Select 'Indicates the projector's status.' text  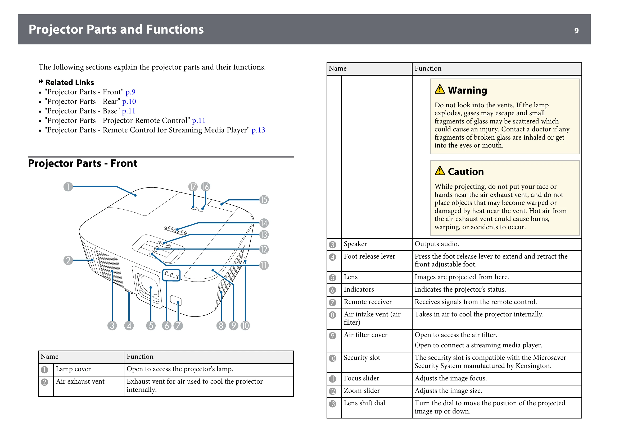tap(460, 289)
